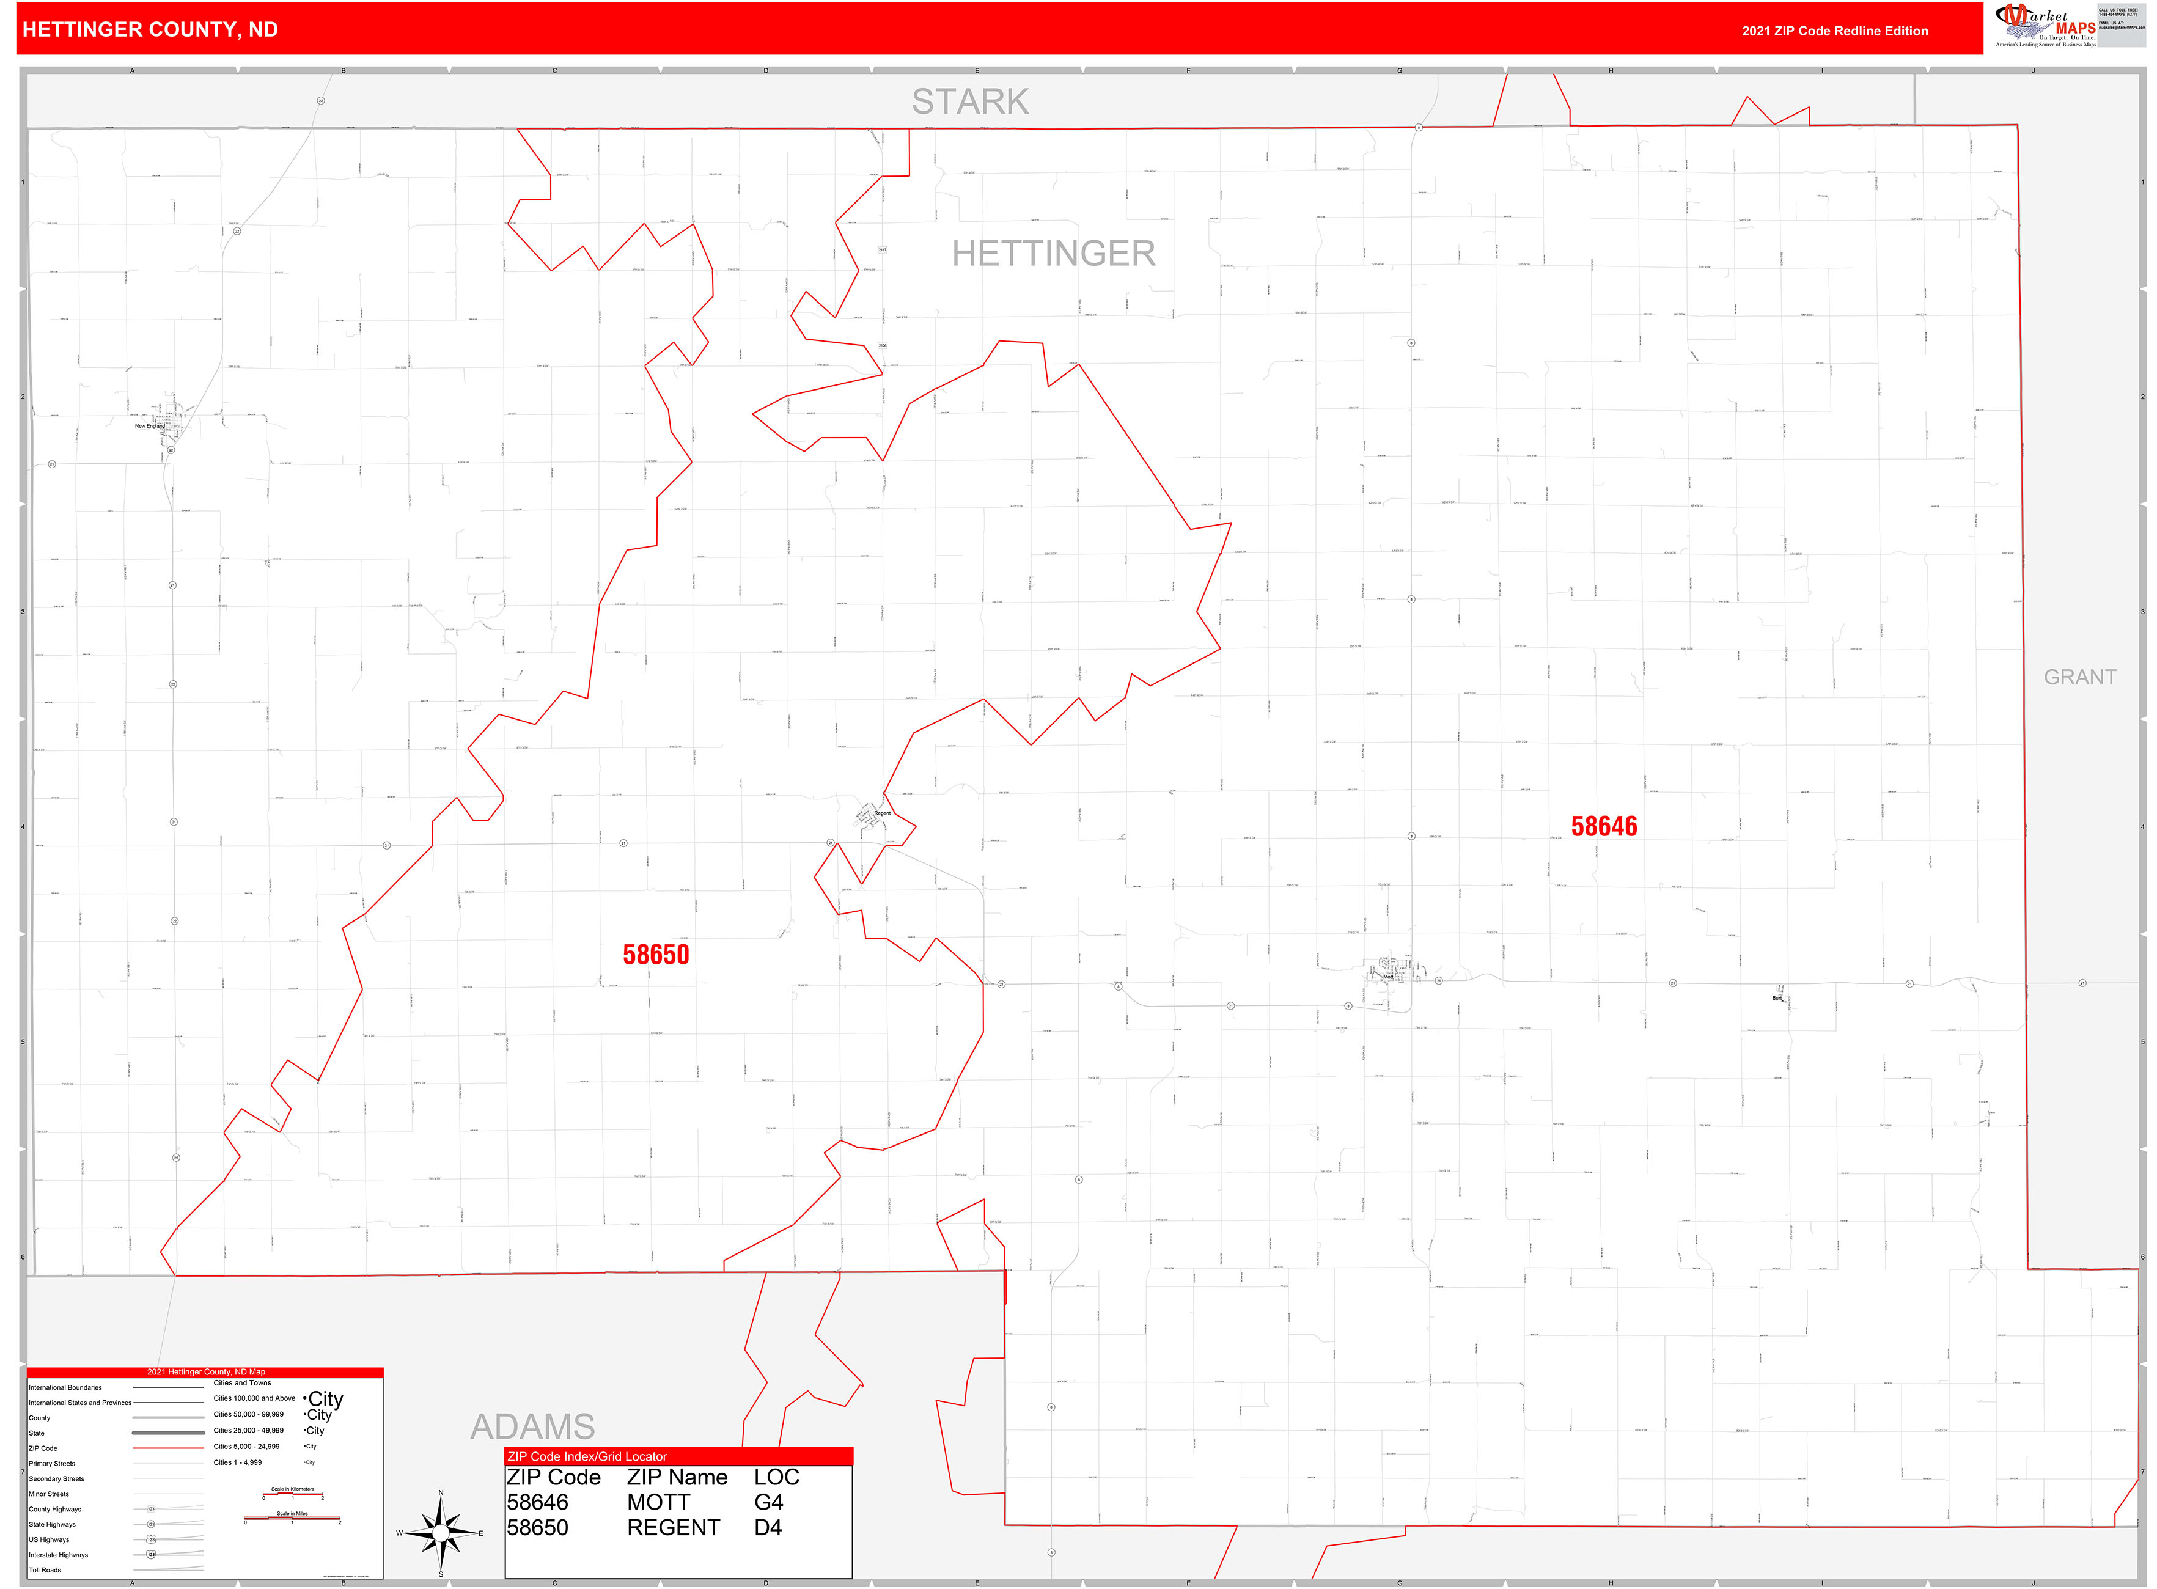The image size is (2157, 1589).
Task: Expand the Cities and Towns legend section
Action: click(243, 1383)
